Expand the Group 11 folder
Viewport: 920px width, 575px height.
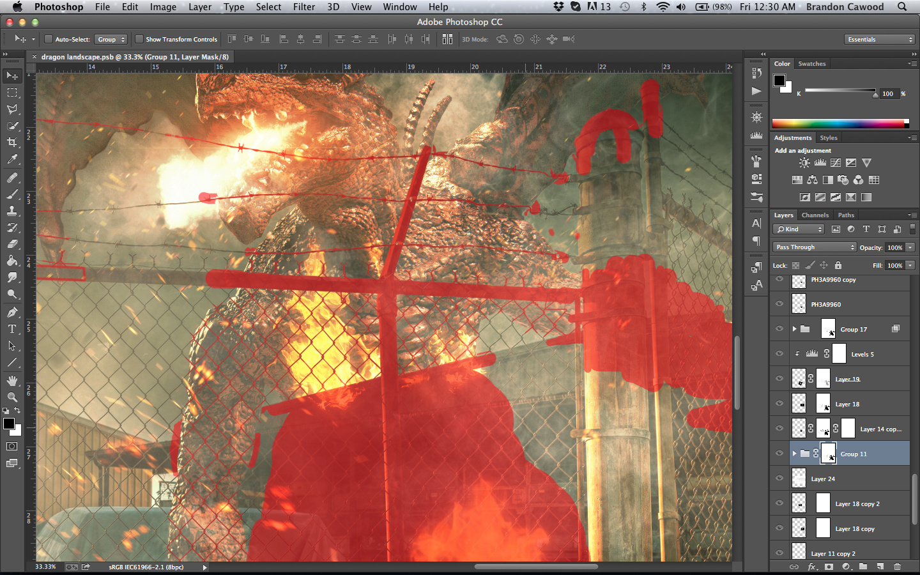(794, 454)
